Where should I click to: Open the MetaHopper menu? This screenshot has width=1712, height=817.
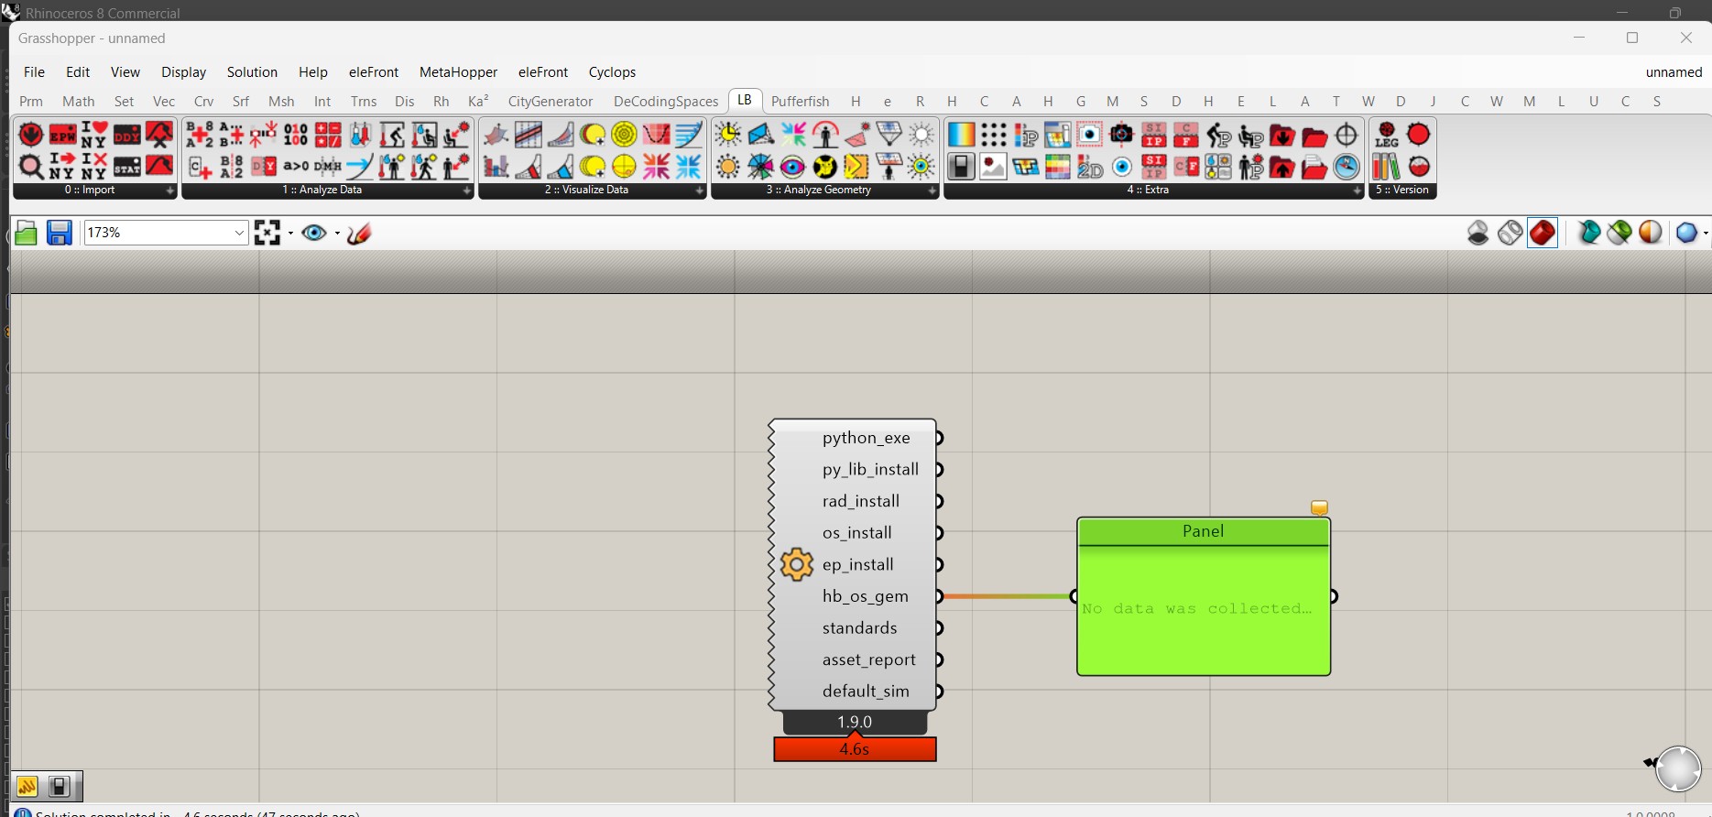click(458, 72)
